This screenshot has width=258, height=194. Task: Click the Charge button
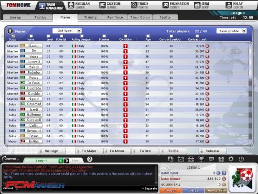[193, 191]
